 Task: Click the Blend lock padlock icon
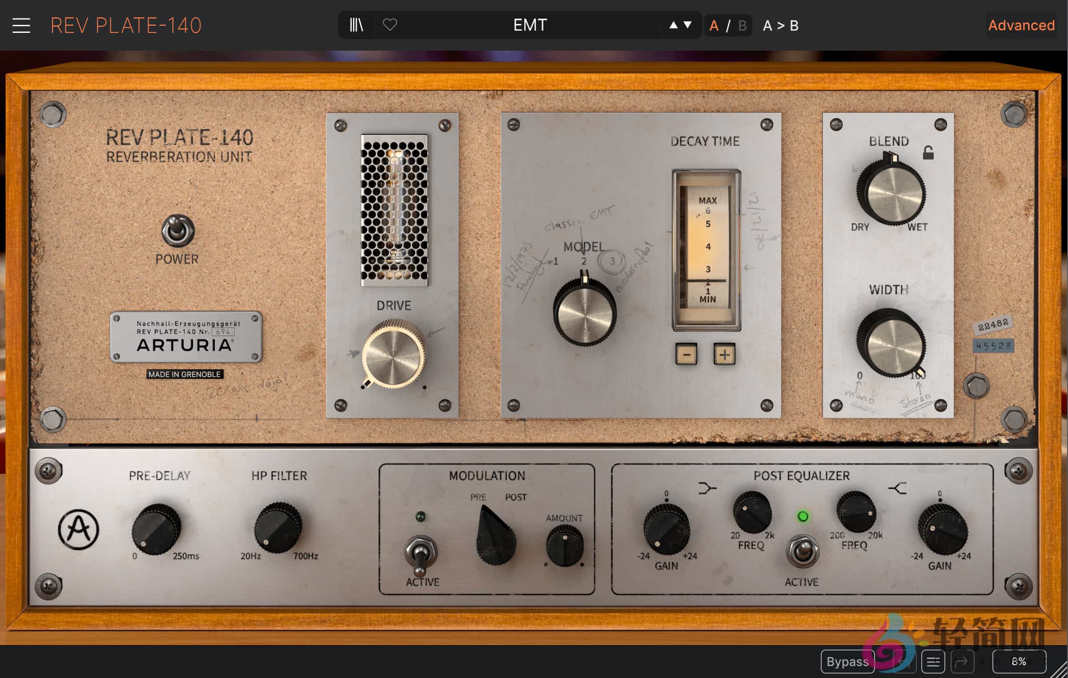click(x=928, y=153)
